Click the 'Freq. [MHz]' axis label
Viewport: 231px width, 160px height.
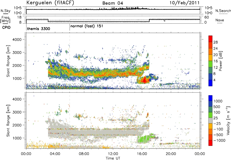click(5, 20)
